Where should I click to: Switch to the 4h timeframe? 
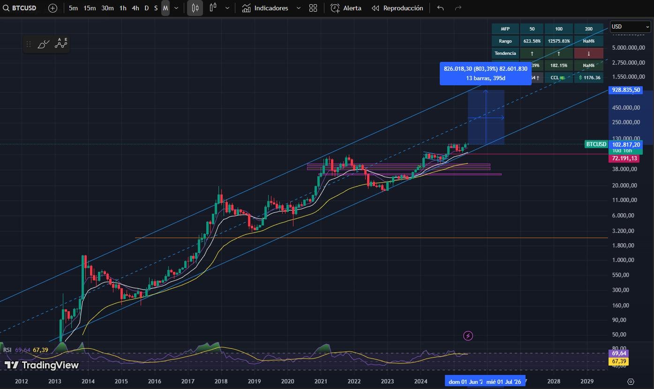click(x=135, y=8)
